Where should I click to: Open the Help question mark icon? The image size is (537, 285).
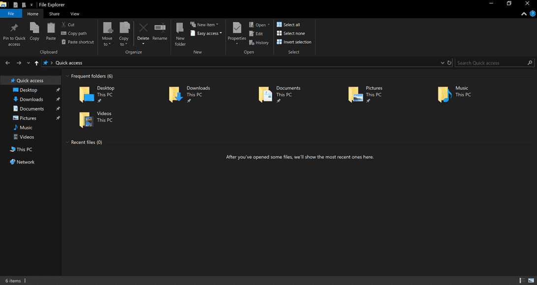[532, 14]
